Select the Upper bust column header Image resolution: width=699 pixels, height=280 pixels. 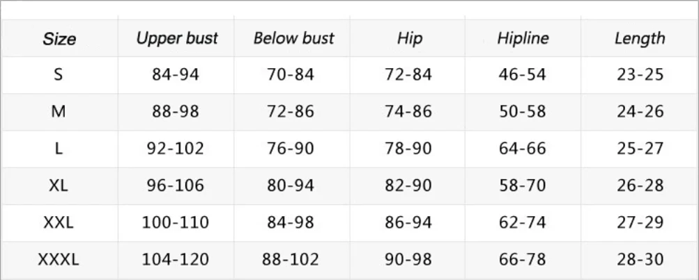[177, 38]
